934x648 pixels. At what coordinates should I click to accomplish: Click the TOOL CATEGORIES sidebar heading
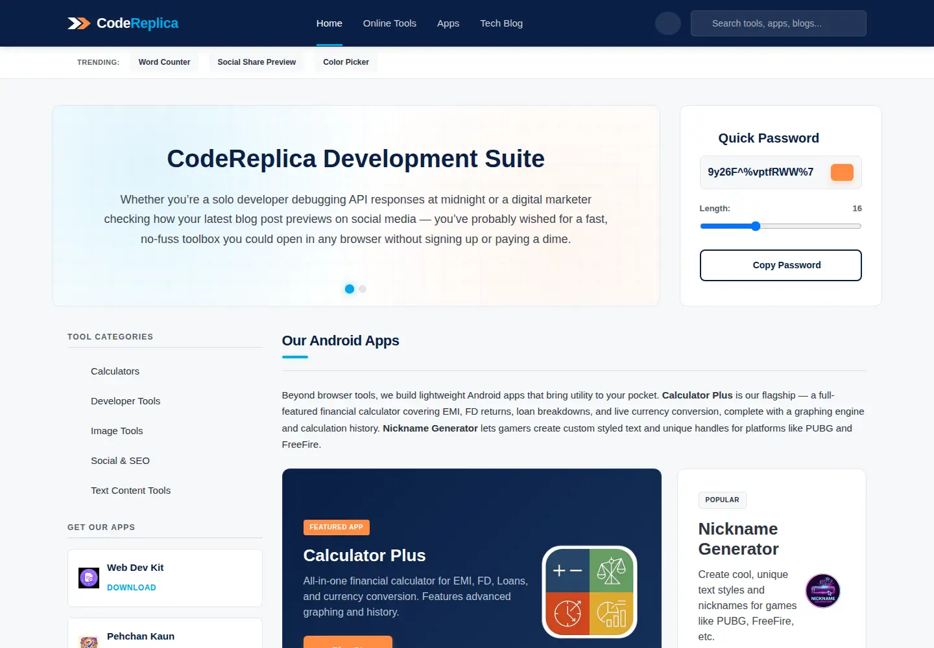pyautogui.click(x=110, y=337)
